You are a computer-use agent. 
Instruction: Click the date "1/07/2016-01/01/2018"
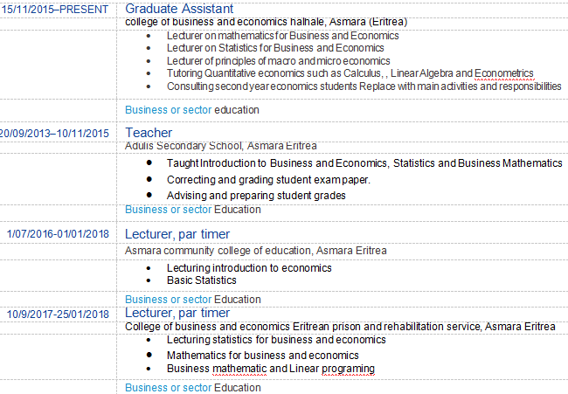pos(58,234)
